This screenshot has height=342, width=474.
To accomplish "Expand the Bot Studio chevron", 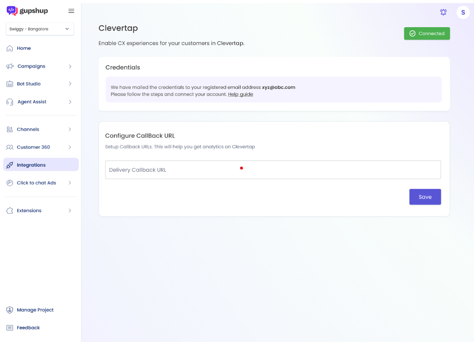I will click(70, 84).
